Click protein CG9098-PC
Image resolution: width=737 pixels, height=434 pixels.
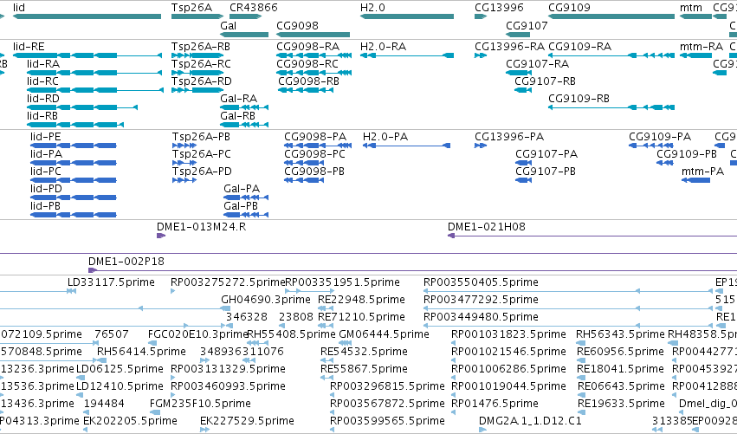pyautogui.click(x=304, y=163)
